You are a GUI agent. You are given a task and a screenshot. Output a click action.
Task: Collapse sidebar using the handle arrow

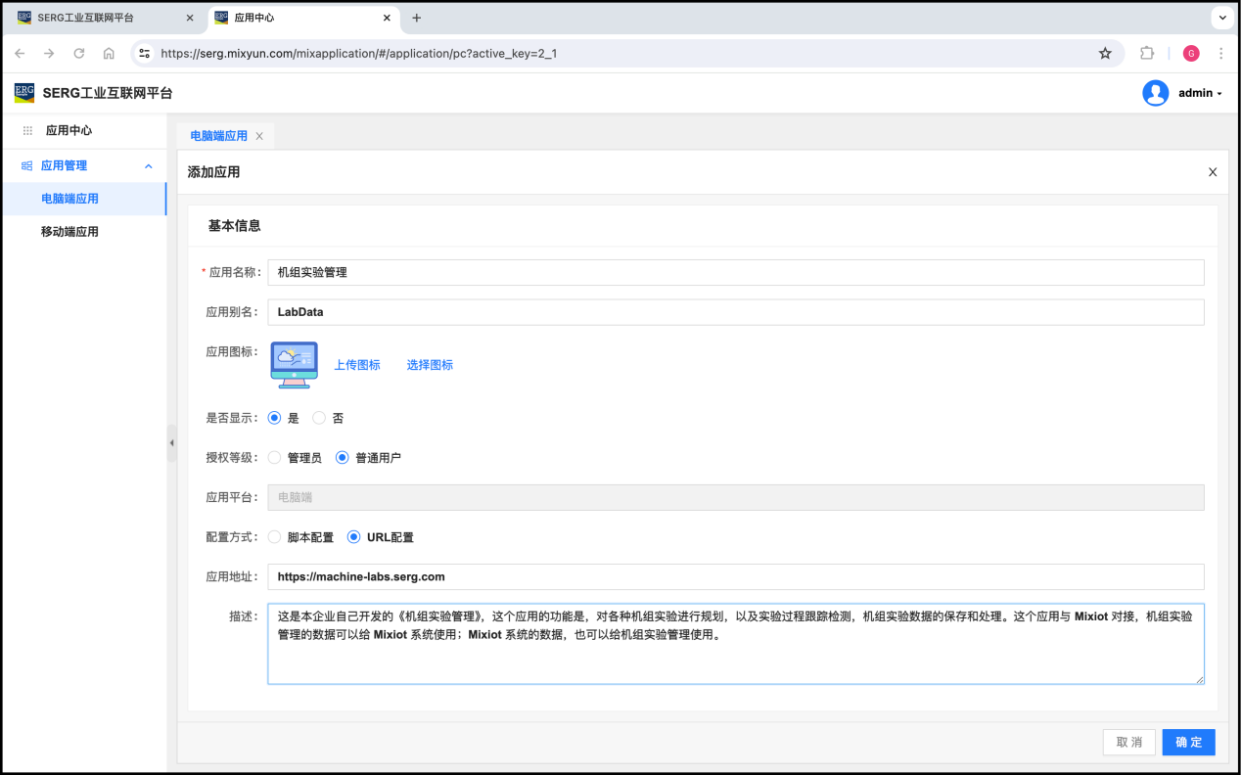[x=171, y=443]
